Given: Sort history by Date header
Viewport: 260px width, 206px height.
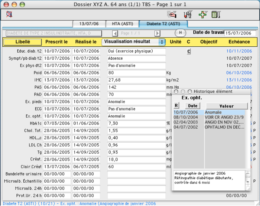Looking at the screenshot, I should click(x=192, y=106).
